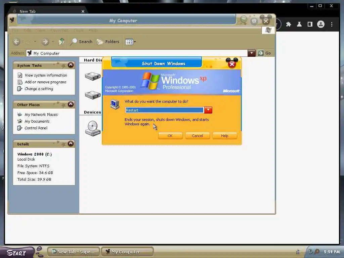Click the Forward arrow icon in toolbar
The image size is (344, 258).
(x=45, y=41)
